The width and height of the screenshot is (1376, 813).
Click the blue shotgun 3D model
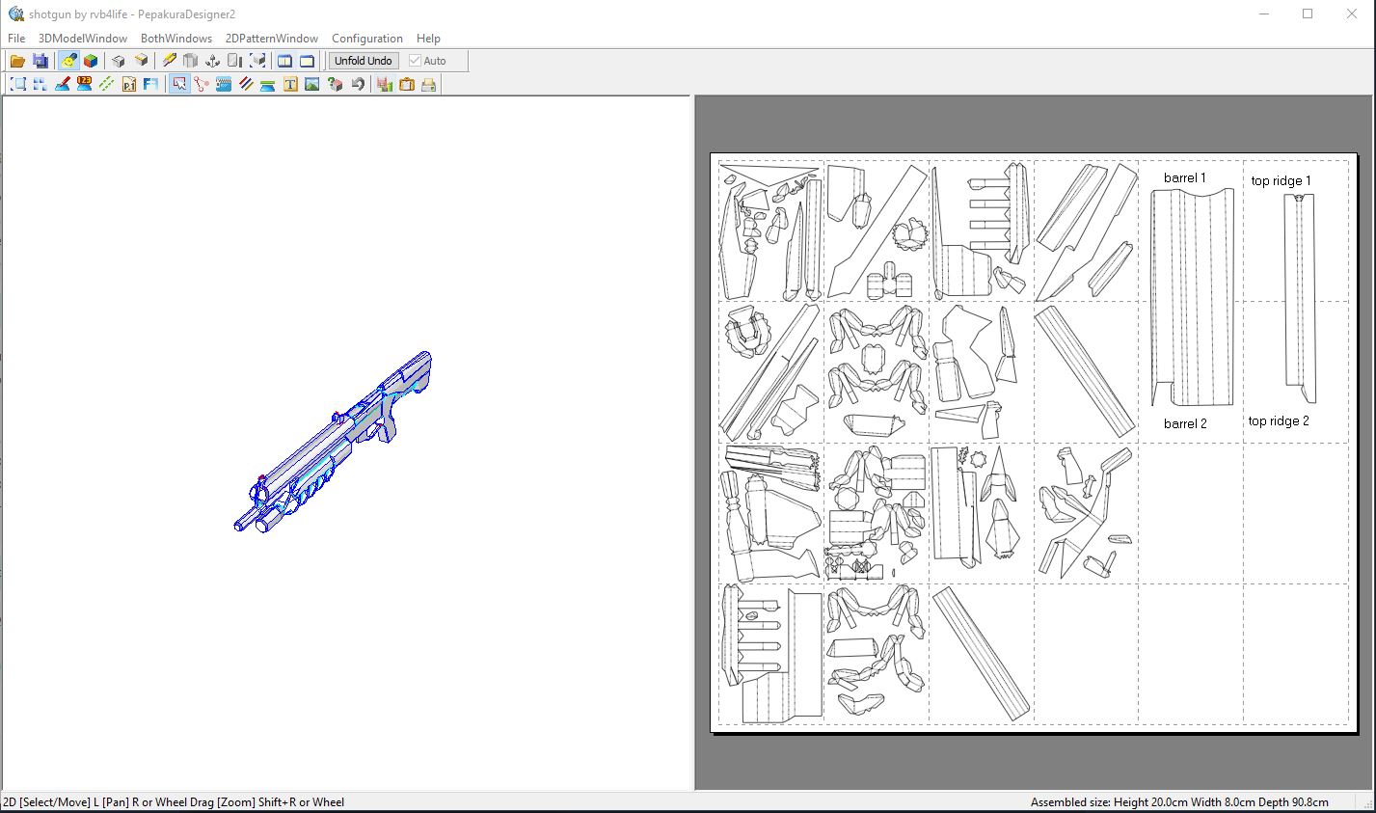click(x=333, y=442)
